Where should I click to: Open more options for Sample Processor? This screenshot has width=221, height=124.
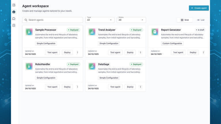click(77, 53)
